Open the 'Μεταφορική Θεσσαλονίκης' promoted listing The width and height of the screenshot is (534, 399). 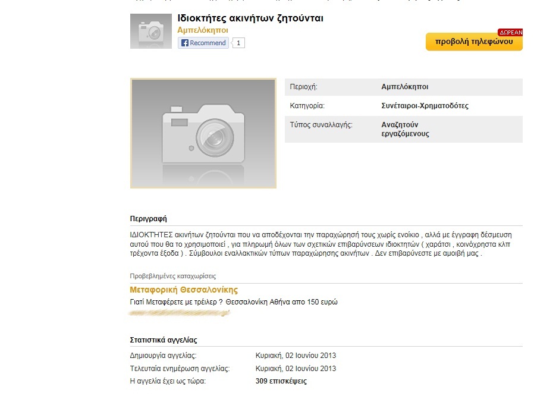[184, 290]
